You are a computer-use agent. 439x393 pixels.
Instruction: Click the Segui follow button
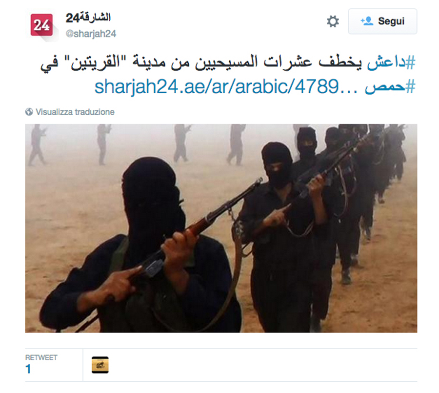[x=382, y=21]
